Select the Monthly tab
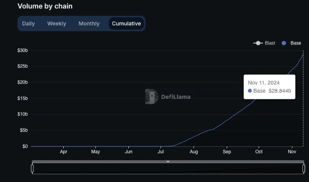Screen dimensions: 309x182 [x=89, y=24]
